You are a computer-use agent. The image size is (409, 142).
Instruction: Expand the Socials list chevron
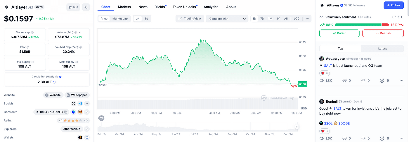(87, 103)
